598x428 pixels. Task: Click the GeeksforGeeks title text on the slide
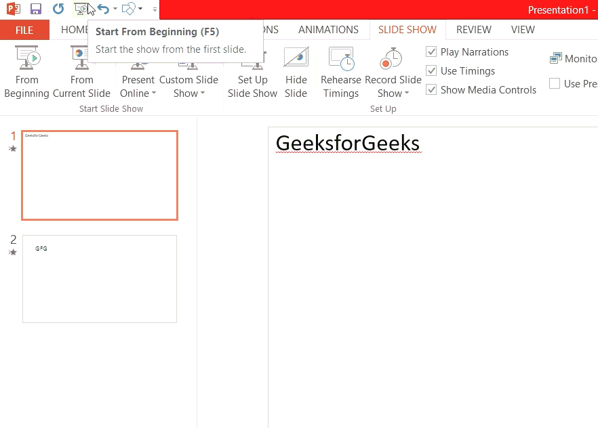tap(347, 143)
